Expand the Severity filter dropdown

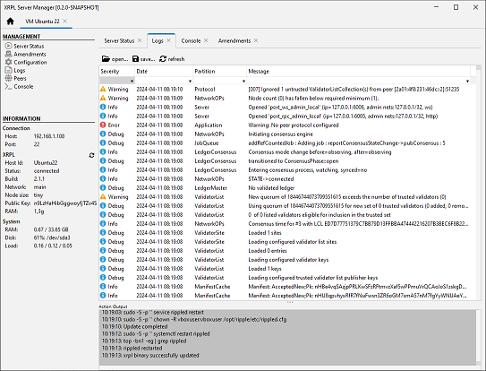pos(117,81)
